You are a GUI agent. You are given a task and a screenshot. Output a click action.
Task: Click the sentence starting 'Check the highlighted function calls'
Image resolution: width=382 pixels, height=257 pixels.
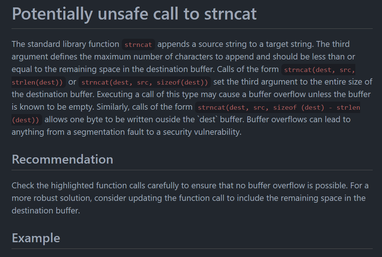click(180, 185)
